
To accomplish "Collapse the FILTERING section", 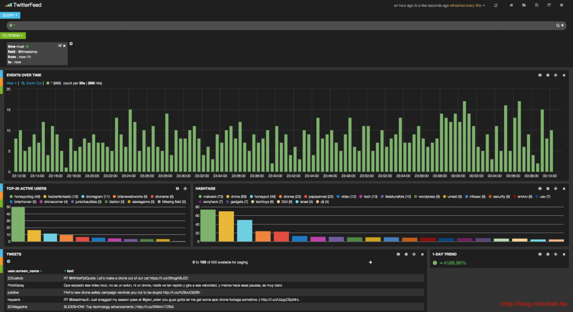I will 13,35.
